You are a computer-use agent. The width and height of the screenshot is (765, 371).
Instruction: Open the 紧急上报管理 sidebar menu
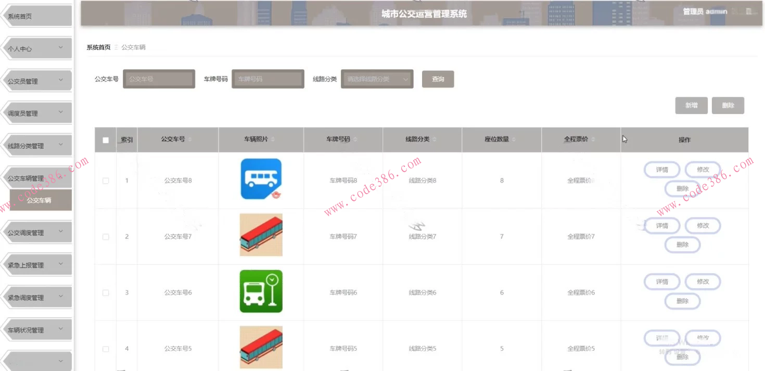(36, 264)
